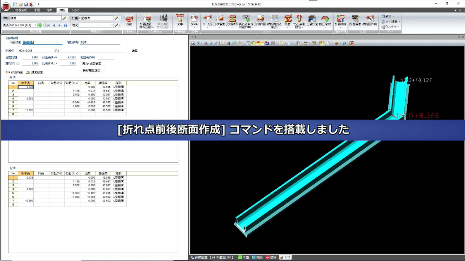Switch to the 平面 ribbon tab
Screen dimensions: 465x261
(37, 10)
